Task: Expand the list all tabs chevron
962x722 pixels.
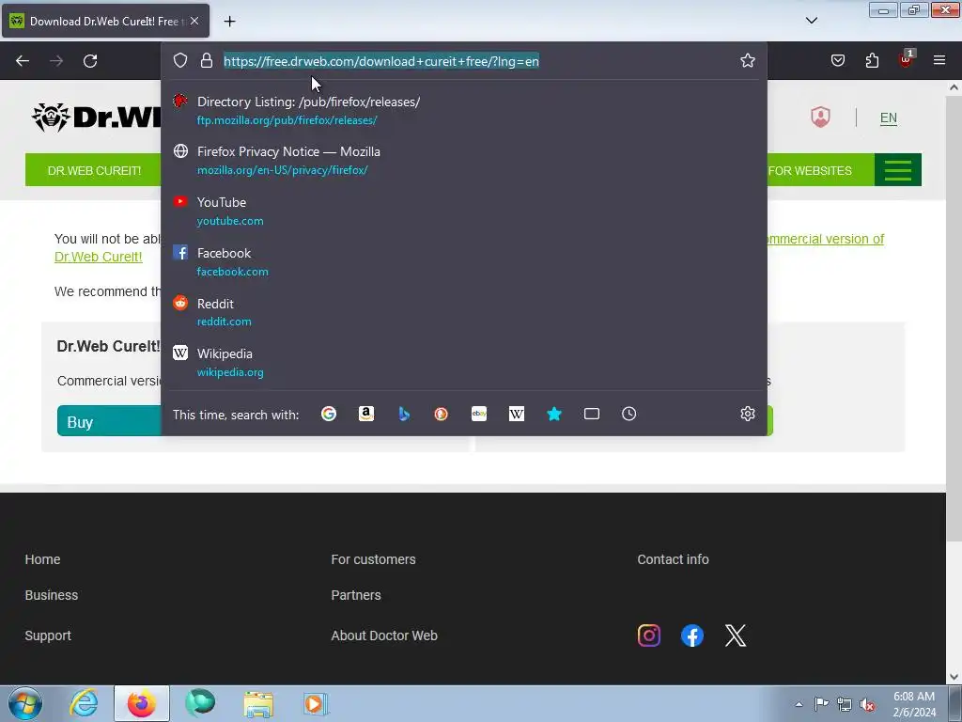Action: click(811, 21)
